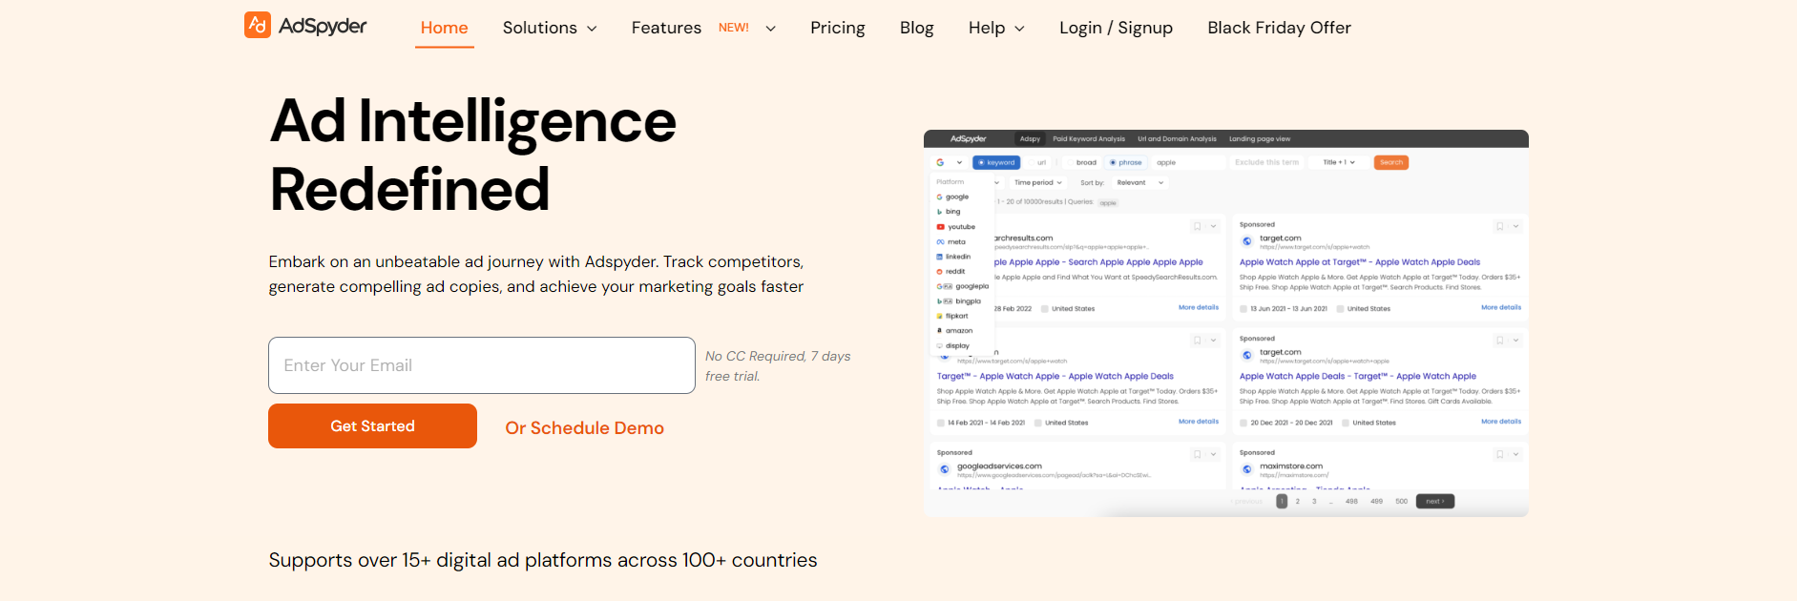Open the Blog link in the header
Image resolution: width=1797 pixels, height=601 pixels.
(917, 28)
